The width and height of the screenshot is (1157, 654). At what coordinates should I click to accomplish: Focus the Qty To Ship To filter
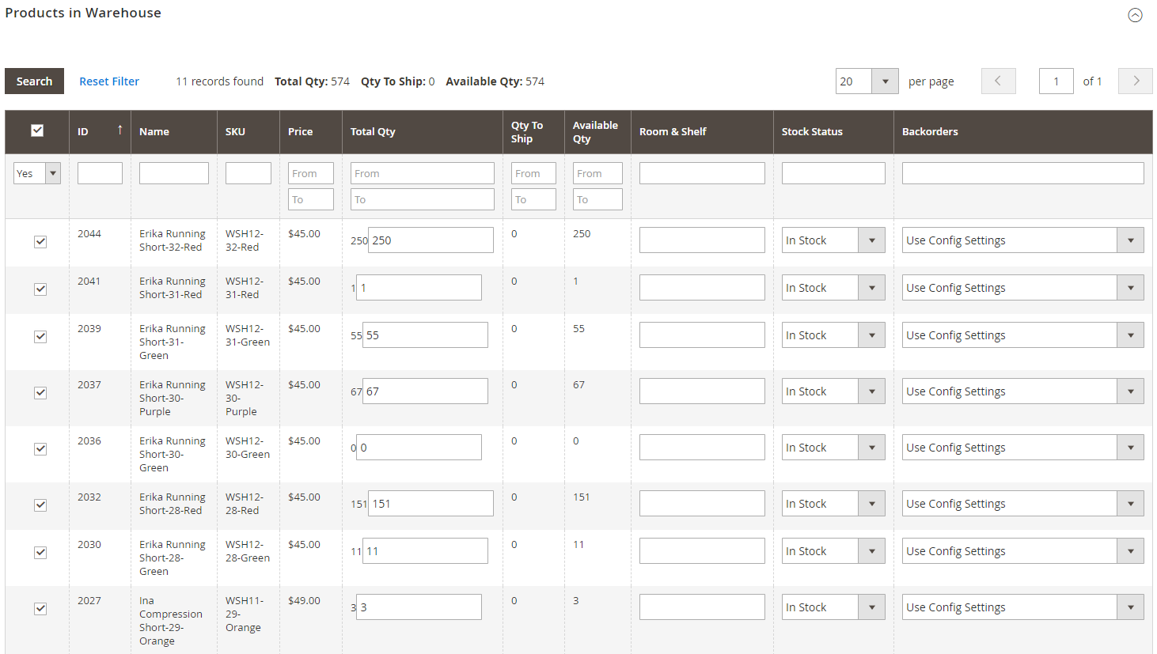tap(533, 199)
